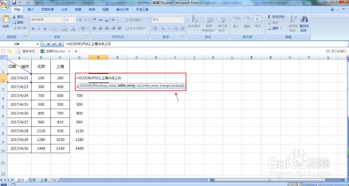Apply comma style

pyautogui.click(x=169, y=29)
